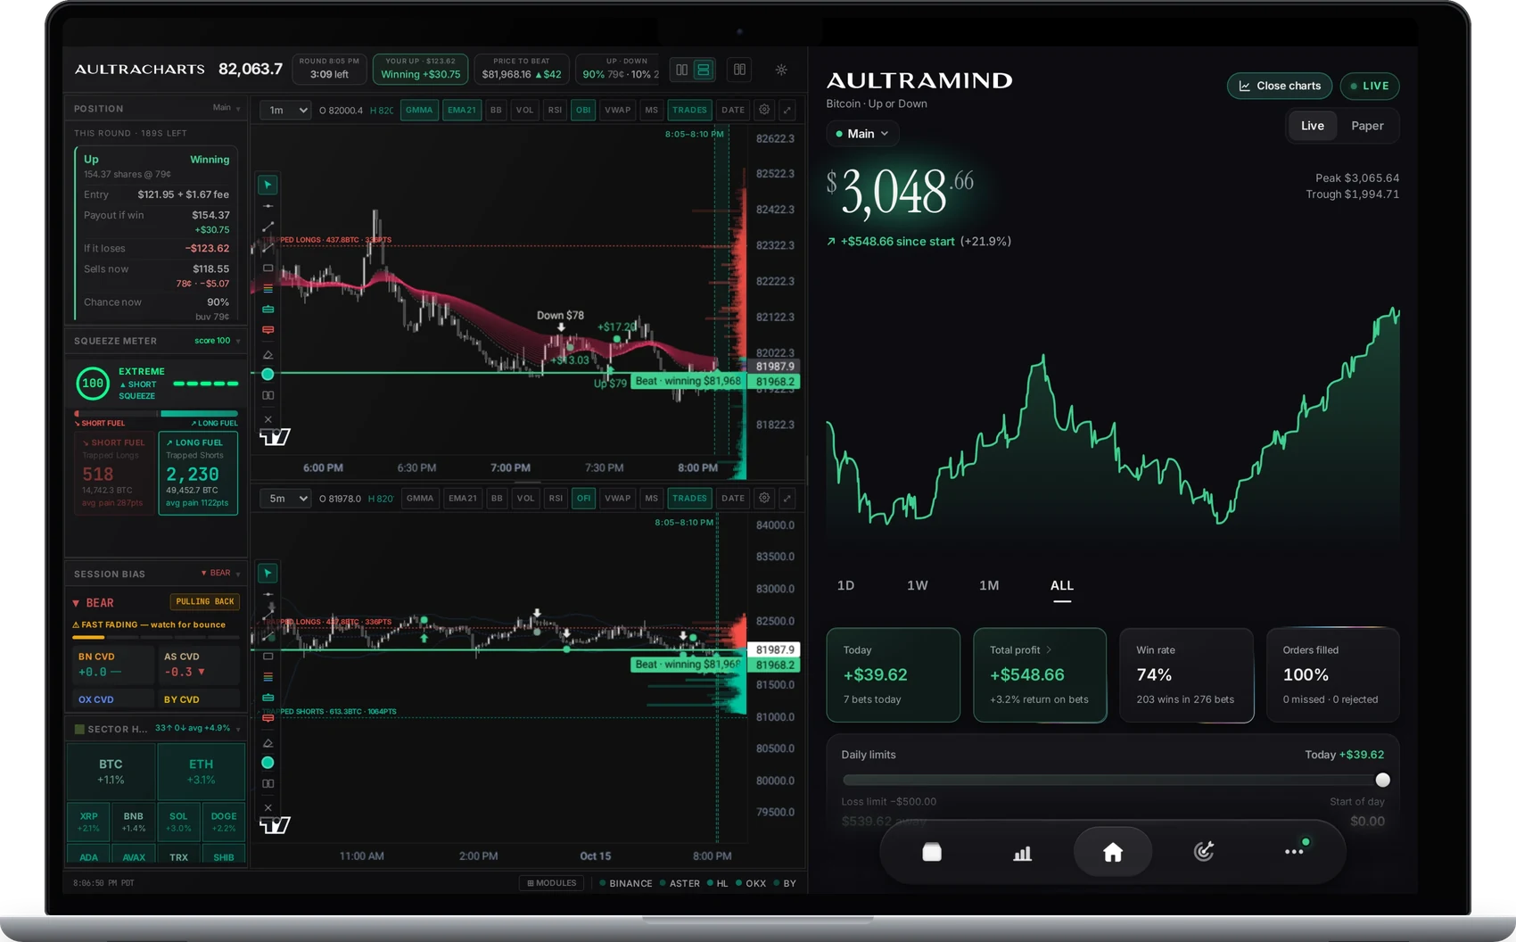Switch equity chart to 1M range

click(x=989, y=585)
